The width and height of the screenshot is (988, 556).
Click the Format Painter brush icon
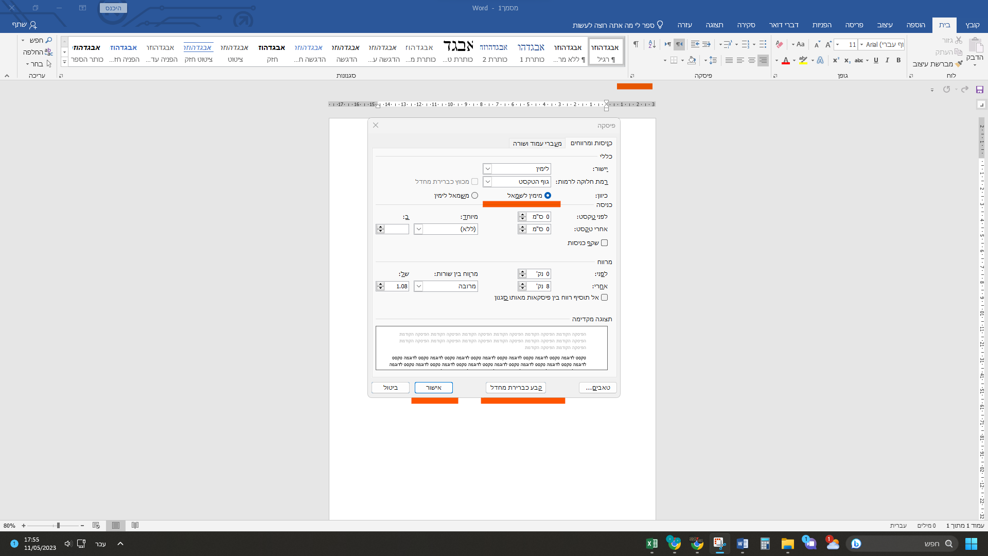[958, 64]
